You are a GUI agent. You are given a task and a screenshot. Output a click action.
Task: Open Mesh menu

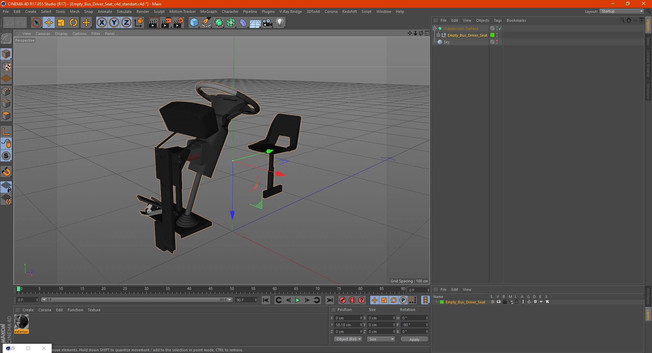(x=74, y=12)
